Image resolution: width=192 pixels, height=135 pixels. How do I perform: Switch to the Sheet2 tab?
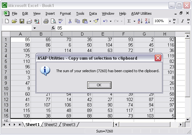click(51, 124)
